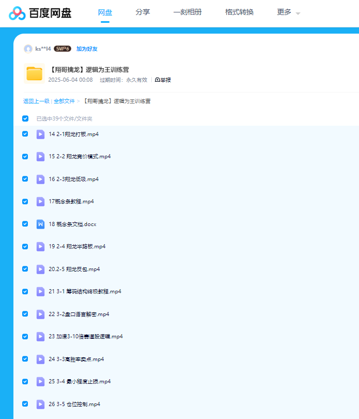Open the 格式转换 tab
Screen dimensions: 359x419
[x=239, y=12]
